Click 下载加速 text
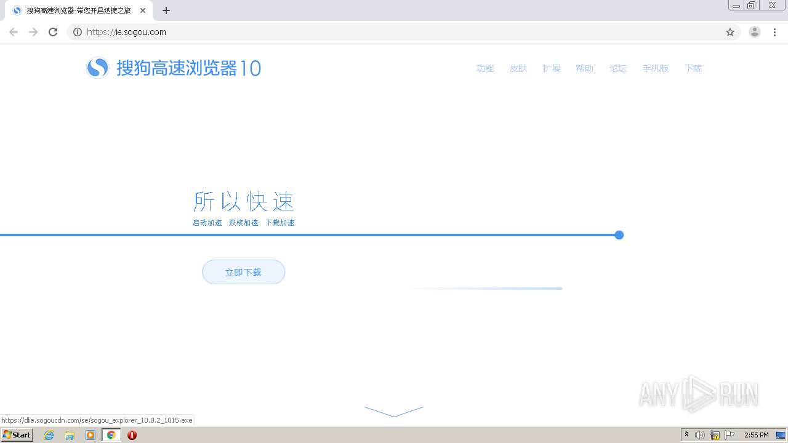This screenshot has width=788, height=443. tap(280, 223)
